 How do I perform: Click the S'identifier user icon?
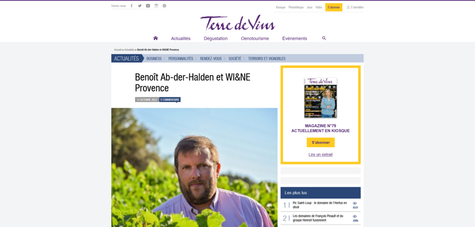pos(348,7)
